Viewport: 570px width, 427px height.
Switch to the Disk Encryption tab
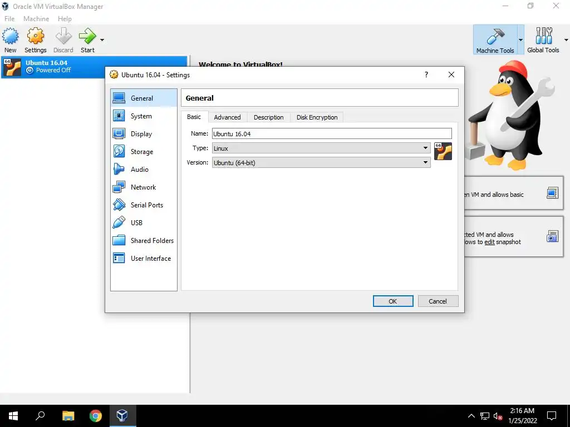pos(317,117)
